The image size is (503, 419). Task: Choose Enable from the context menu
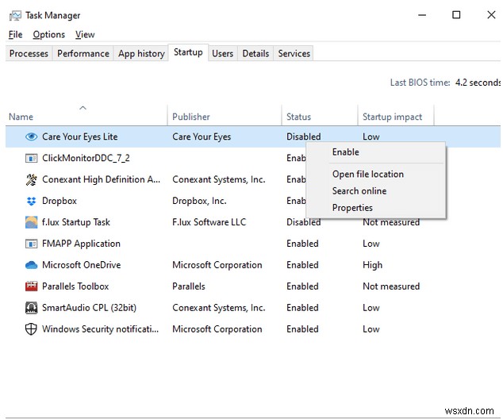[x=376, y=152]
